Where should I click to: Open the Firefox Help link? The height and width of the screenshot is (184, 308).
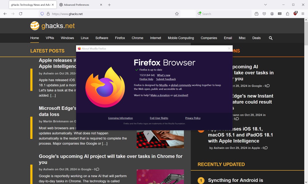(x=146, y=79)
